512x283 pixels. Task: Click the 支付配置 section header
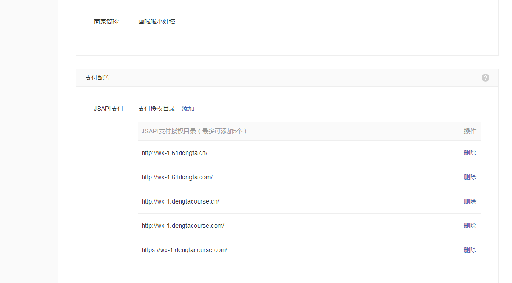(97, 78)
